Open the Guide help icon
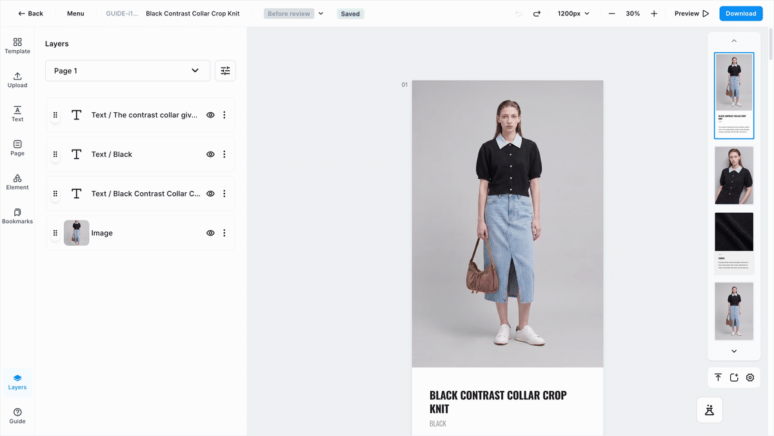 click(x=17, y=416)
